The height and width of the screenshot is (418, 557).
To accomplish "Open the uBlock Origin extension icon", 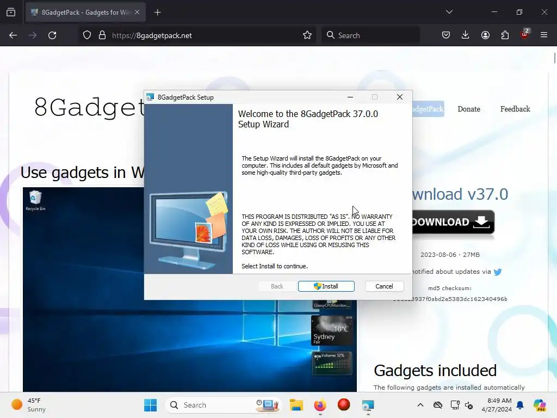I will (524, 34).
